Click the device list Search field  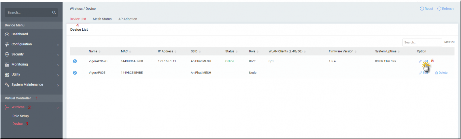point(422,42)
